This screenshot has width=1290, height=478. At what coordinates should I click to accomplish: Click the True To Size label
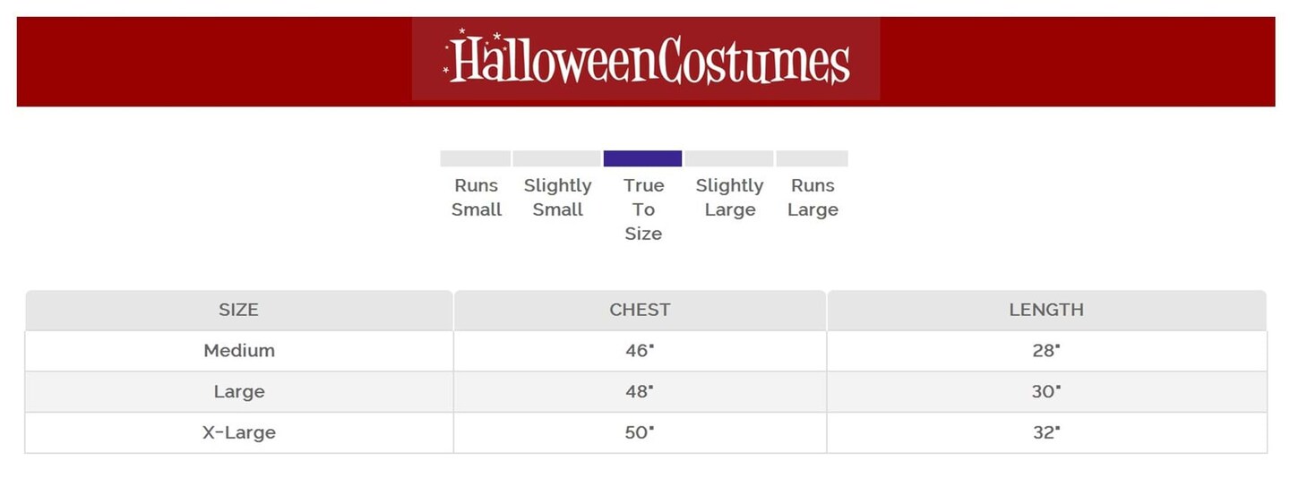(643, 209)
